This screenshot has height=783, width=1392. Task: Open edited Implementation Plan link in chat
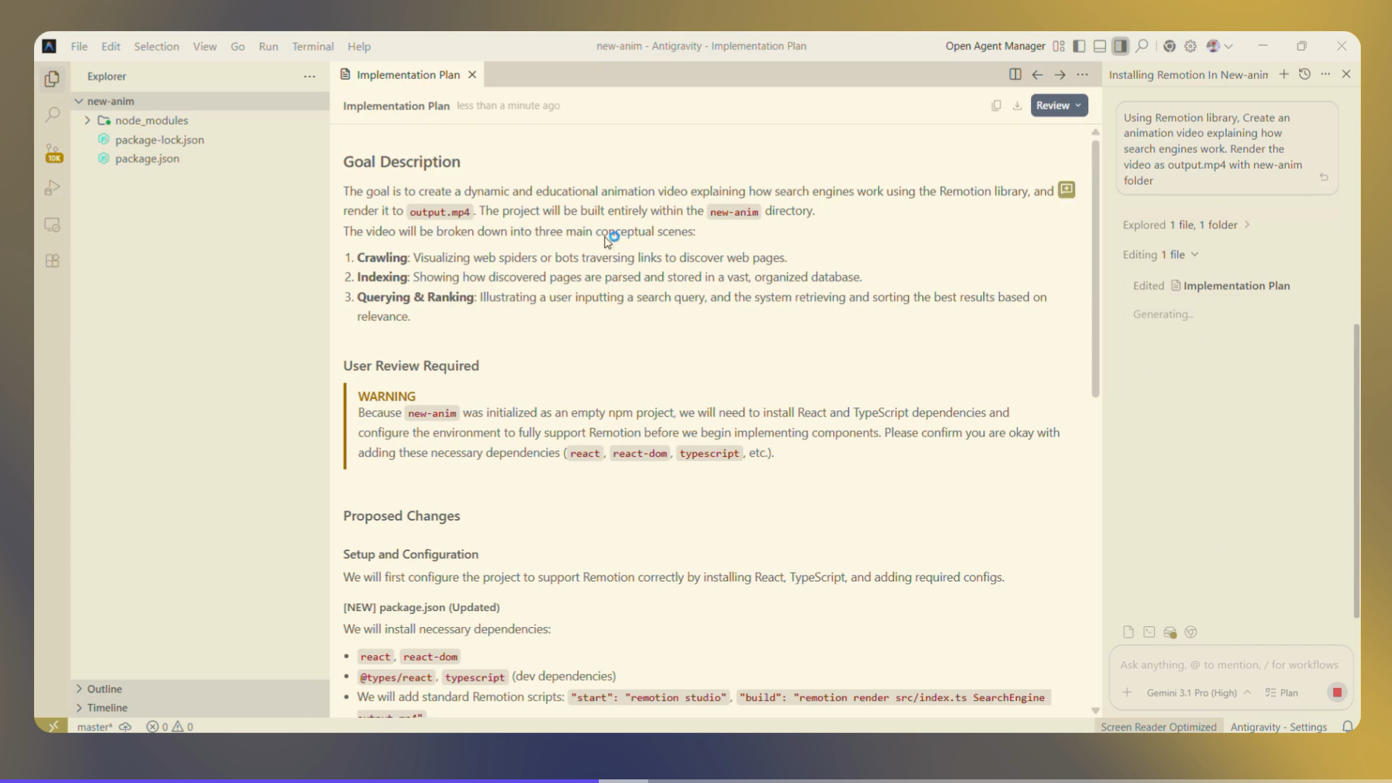(x=1230, y=286)
